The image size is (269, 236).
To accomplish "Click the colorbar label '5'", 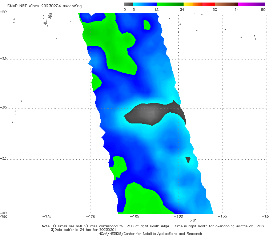I will tap(134, 9).
